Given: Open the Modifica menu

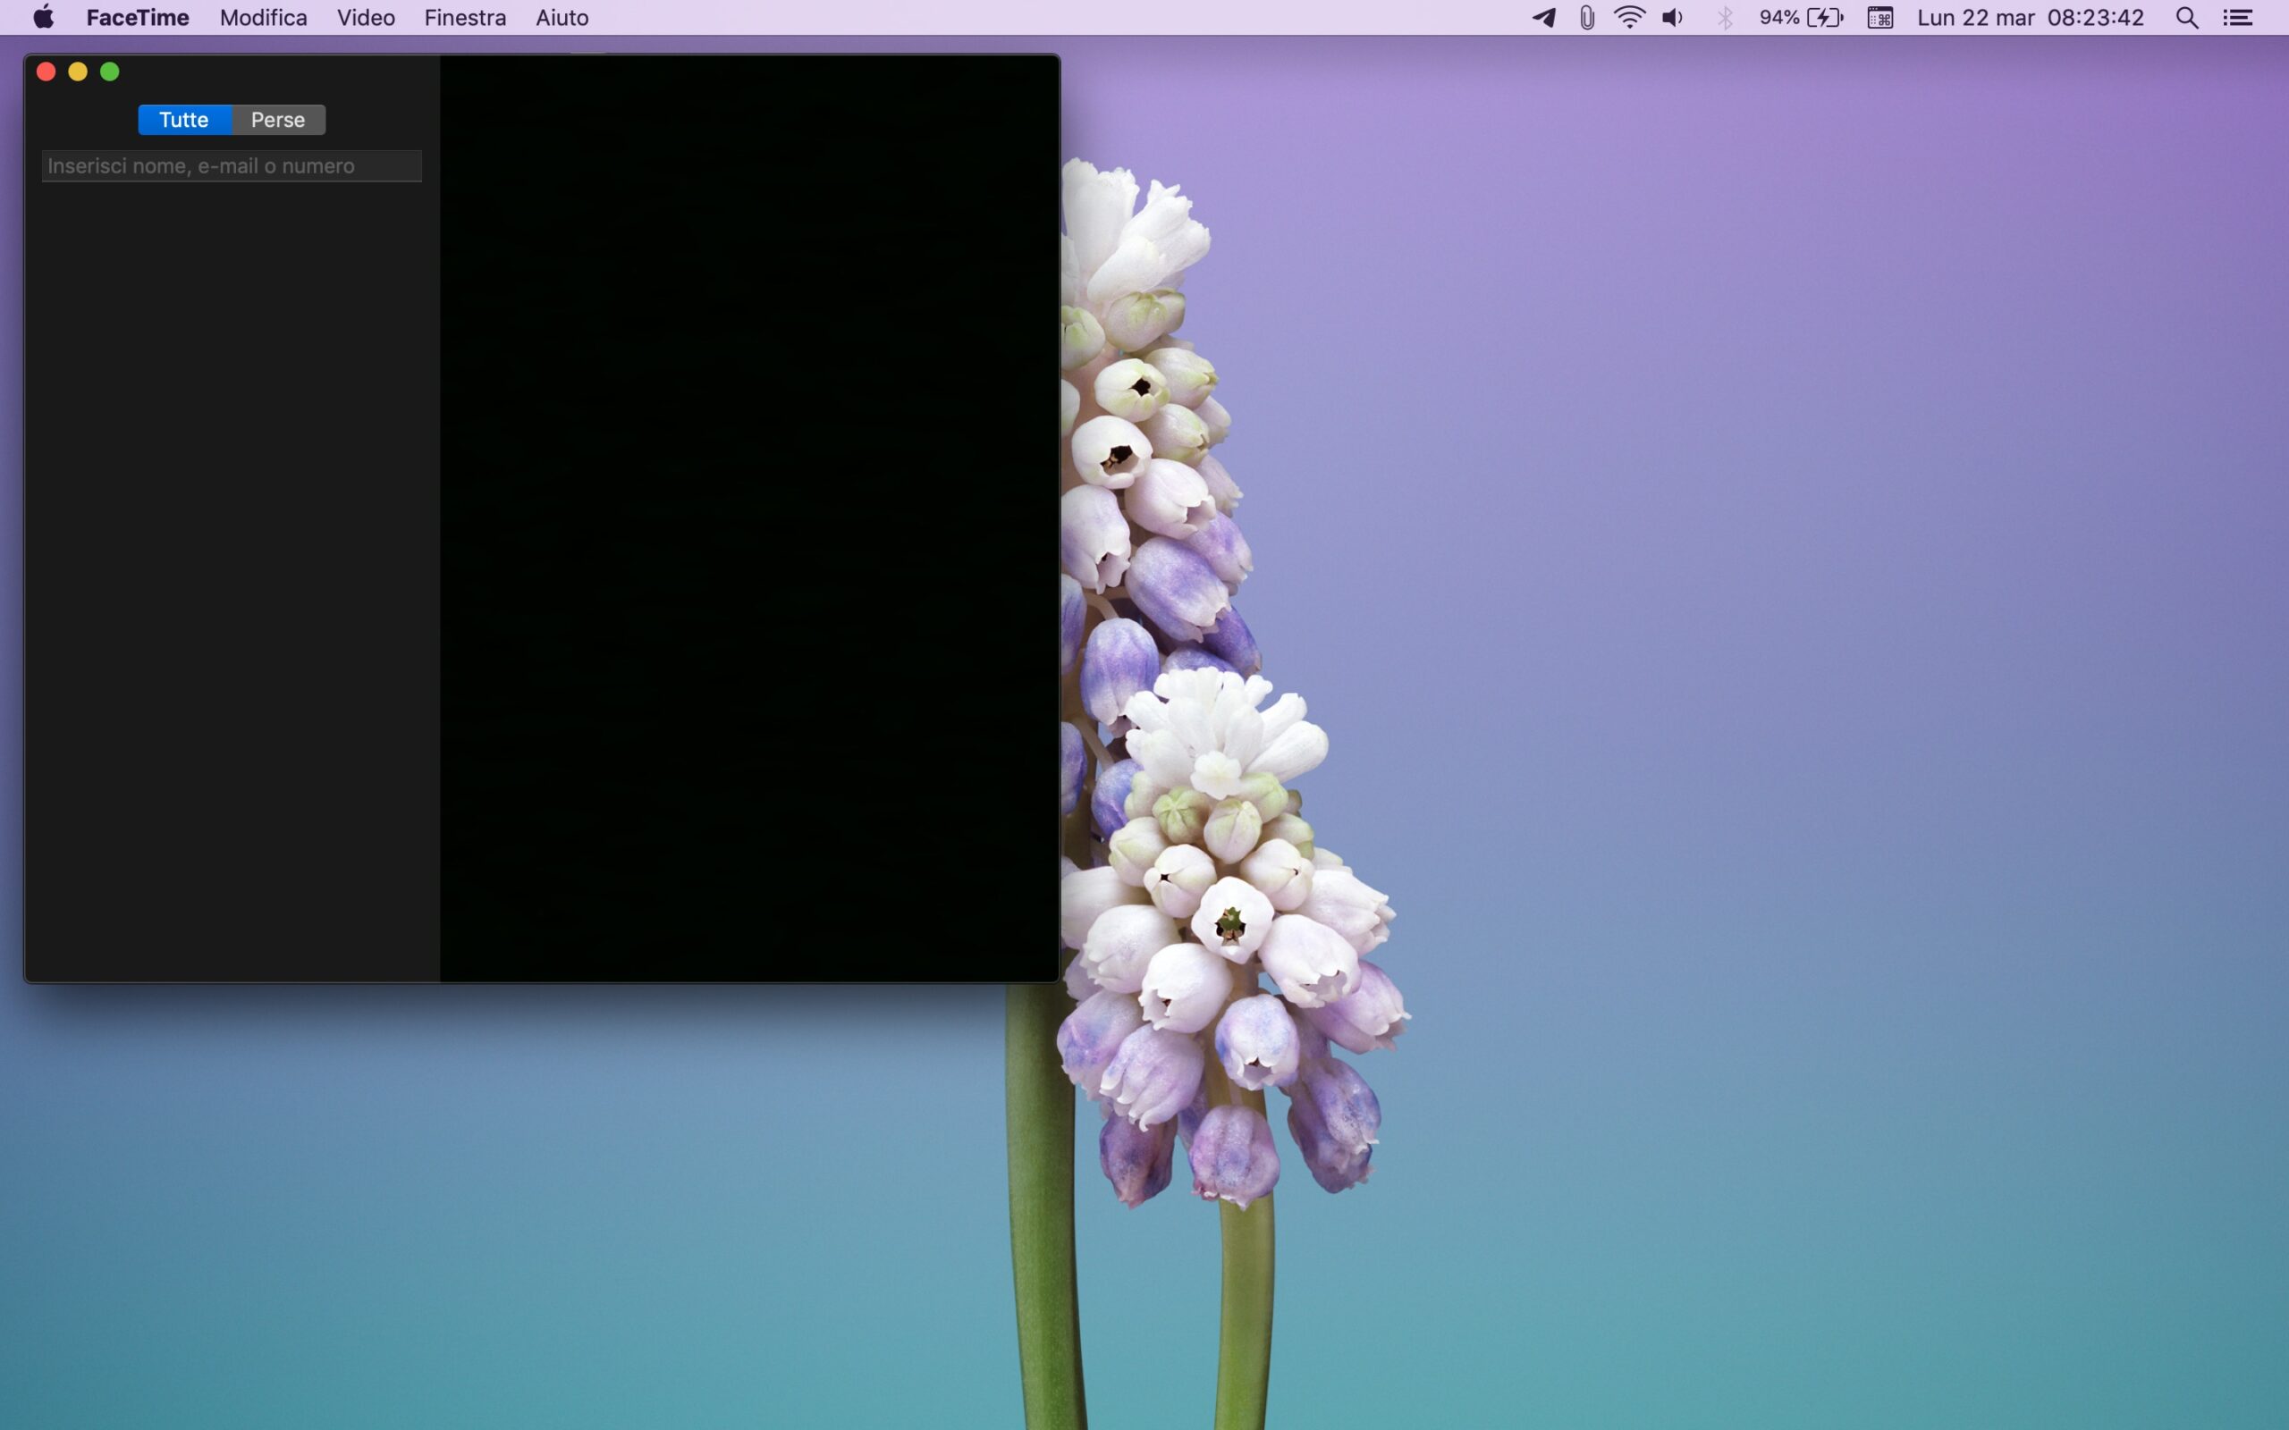Looking at the screenshot, I should click(x=263, y=18).
